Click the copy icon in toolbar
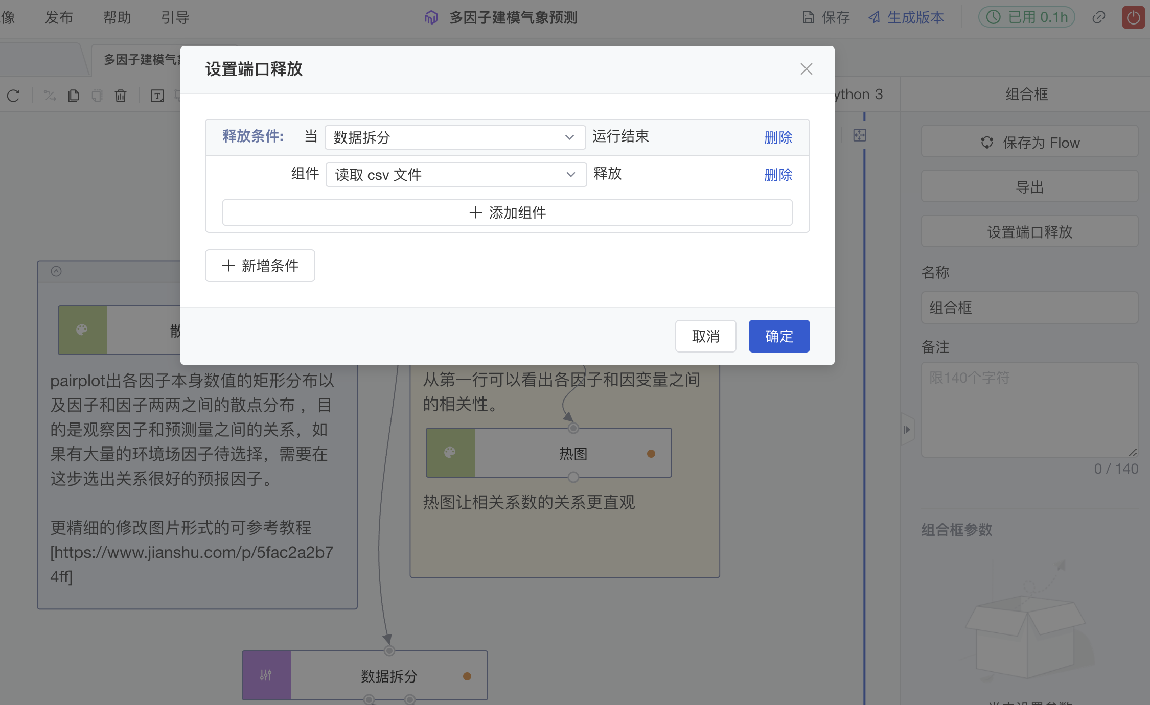 pos(74,96)
